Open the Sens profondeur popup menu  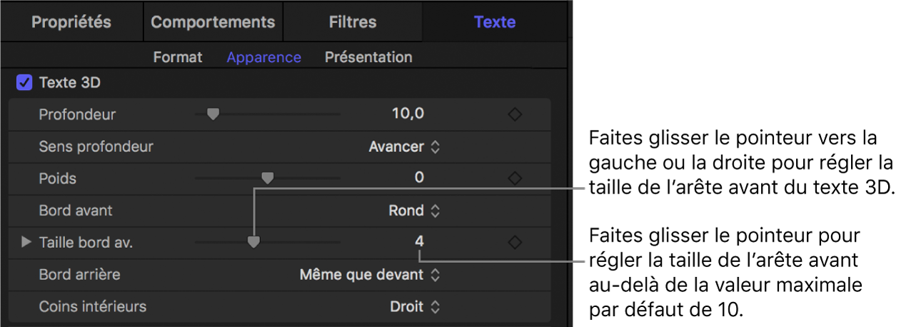(405, 146)
